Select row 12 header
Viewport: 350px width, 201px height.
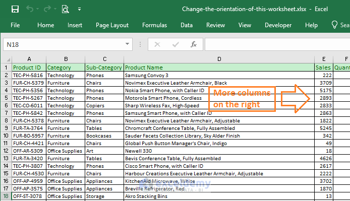[x=6, y=151]
